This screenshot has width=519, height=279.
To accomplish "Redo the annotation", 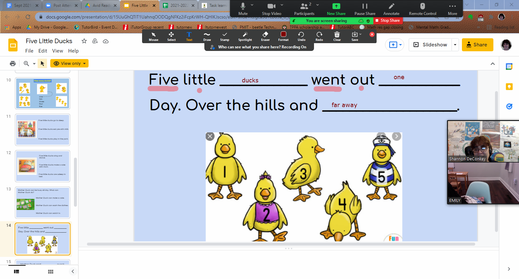I will (319, 36).
